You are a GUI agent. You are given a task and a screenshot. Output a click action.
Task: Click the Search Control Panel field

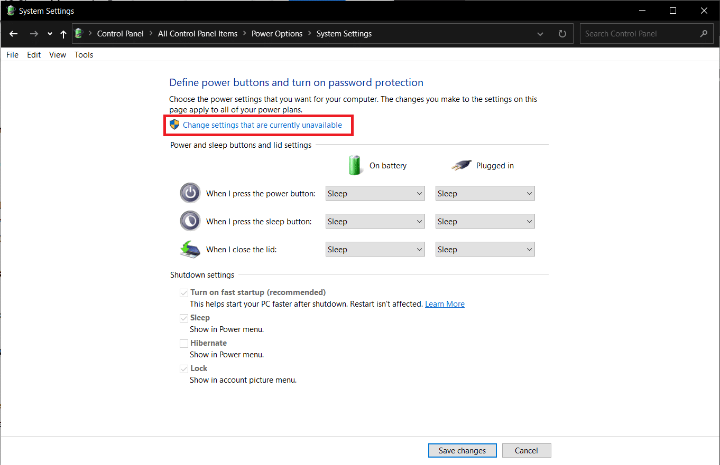coord(640,34)
